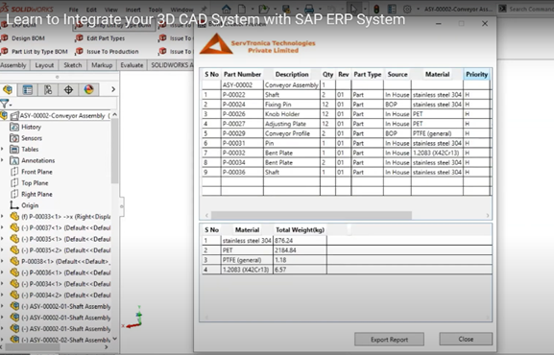Image resolution: width=554 pixels, height=355 pixels.
Task: Click the Save icon in toolbar
Action: tap(286, 9)
